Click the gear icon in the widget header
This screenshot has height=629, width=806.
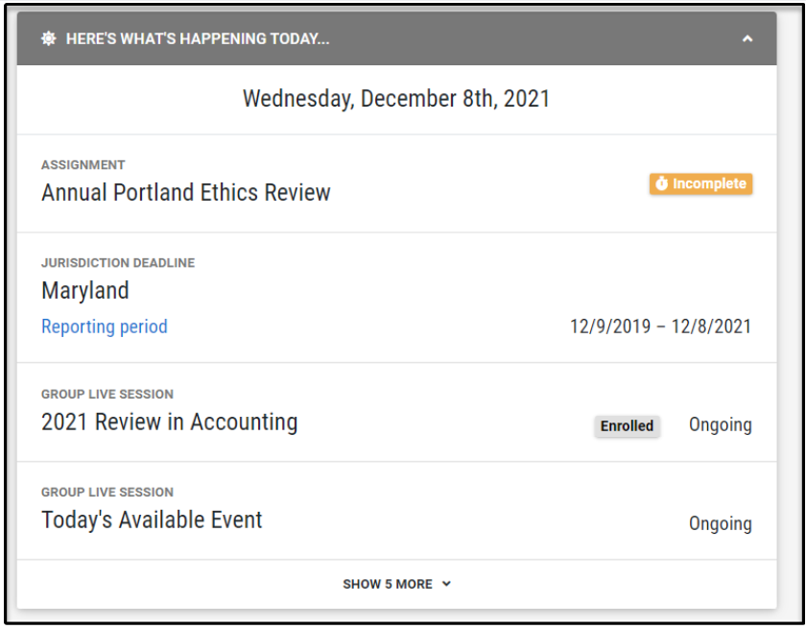[x=48, y=39]
